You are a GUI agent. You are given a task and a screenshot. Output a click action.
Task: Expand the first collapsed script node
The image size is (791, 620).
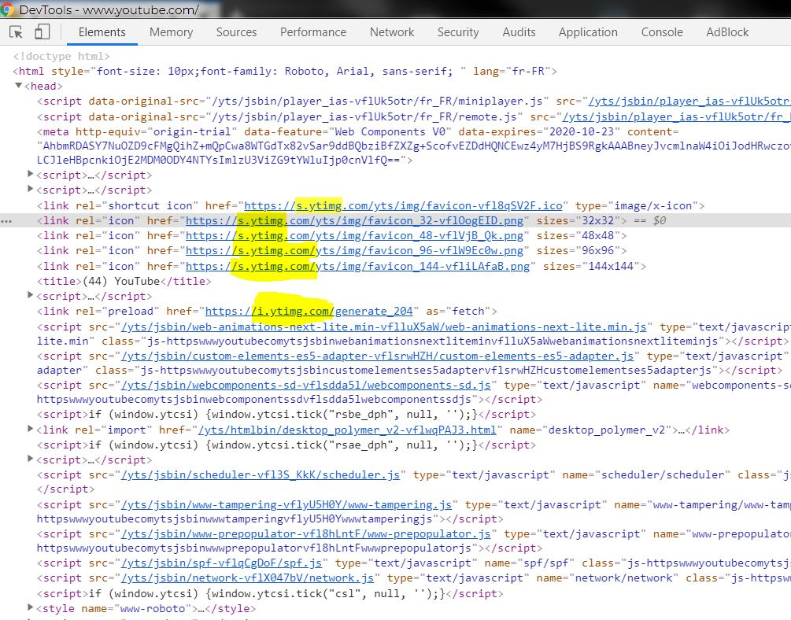point(31,175)
